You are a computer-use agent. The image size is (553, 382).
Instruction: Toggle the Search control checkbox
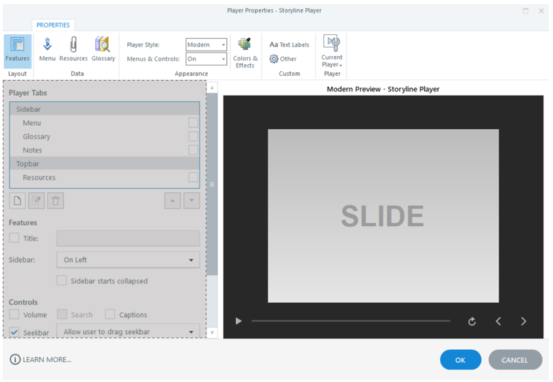tap(62, 314)
